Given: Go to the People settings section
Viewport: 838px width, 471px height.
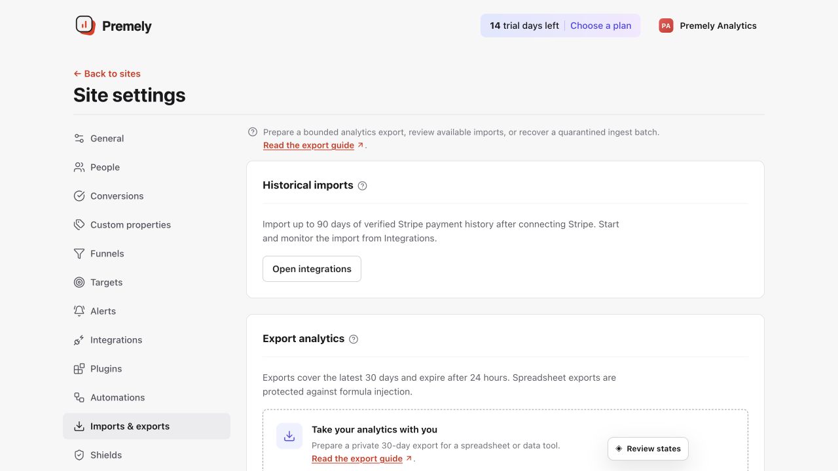Looking at the screenshot, I should [147, 167].
